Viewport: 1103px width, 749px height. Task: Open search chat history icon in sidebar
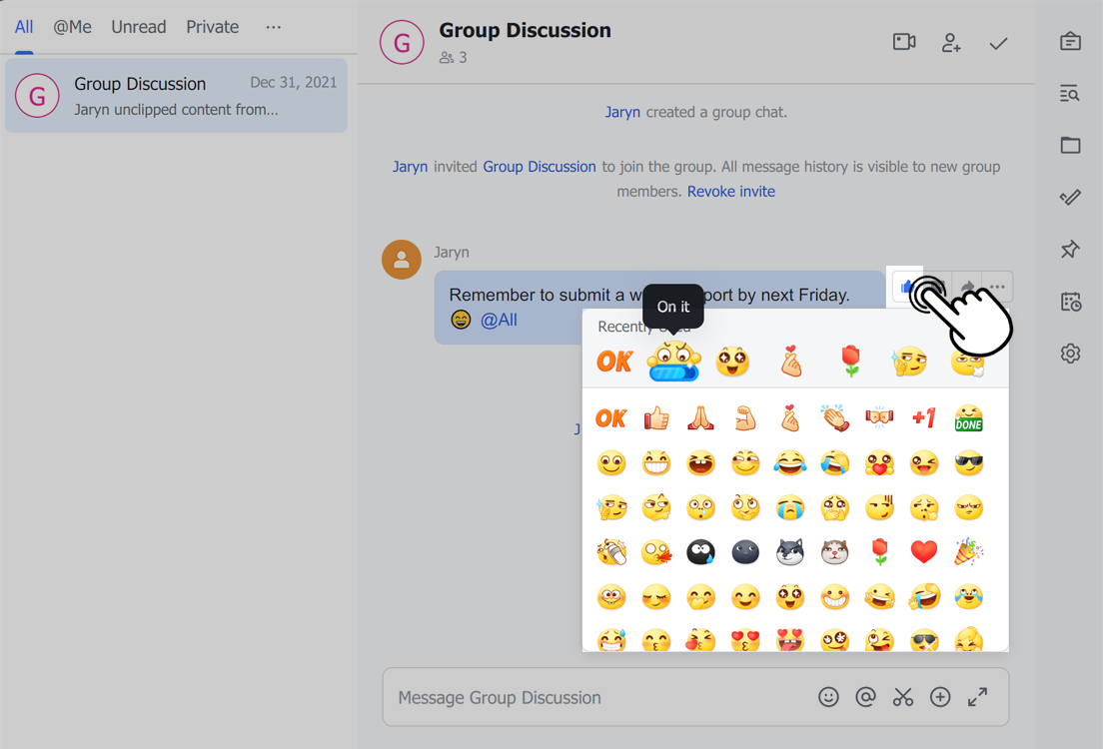tap(1070, 94)
